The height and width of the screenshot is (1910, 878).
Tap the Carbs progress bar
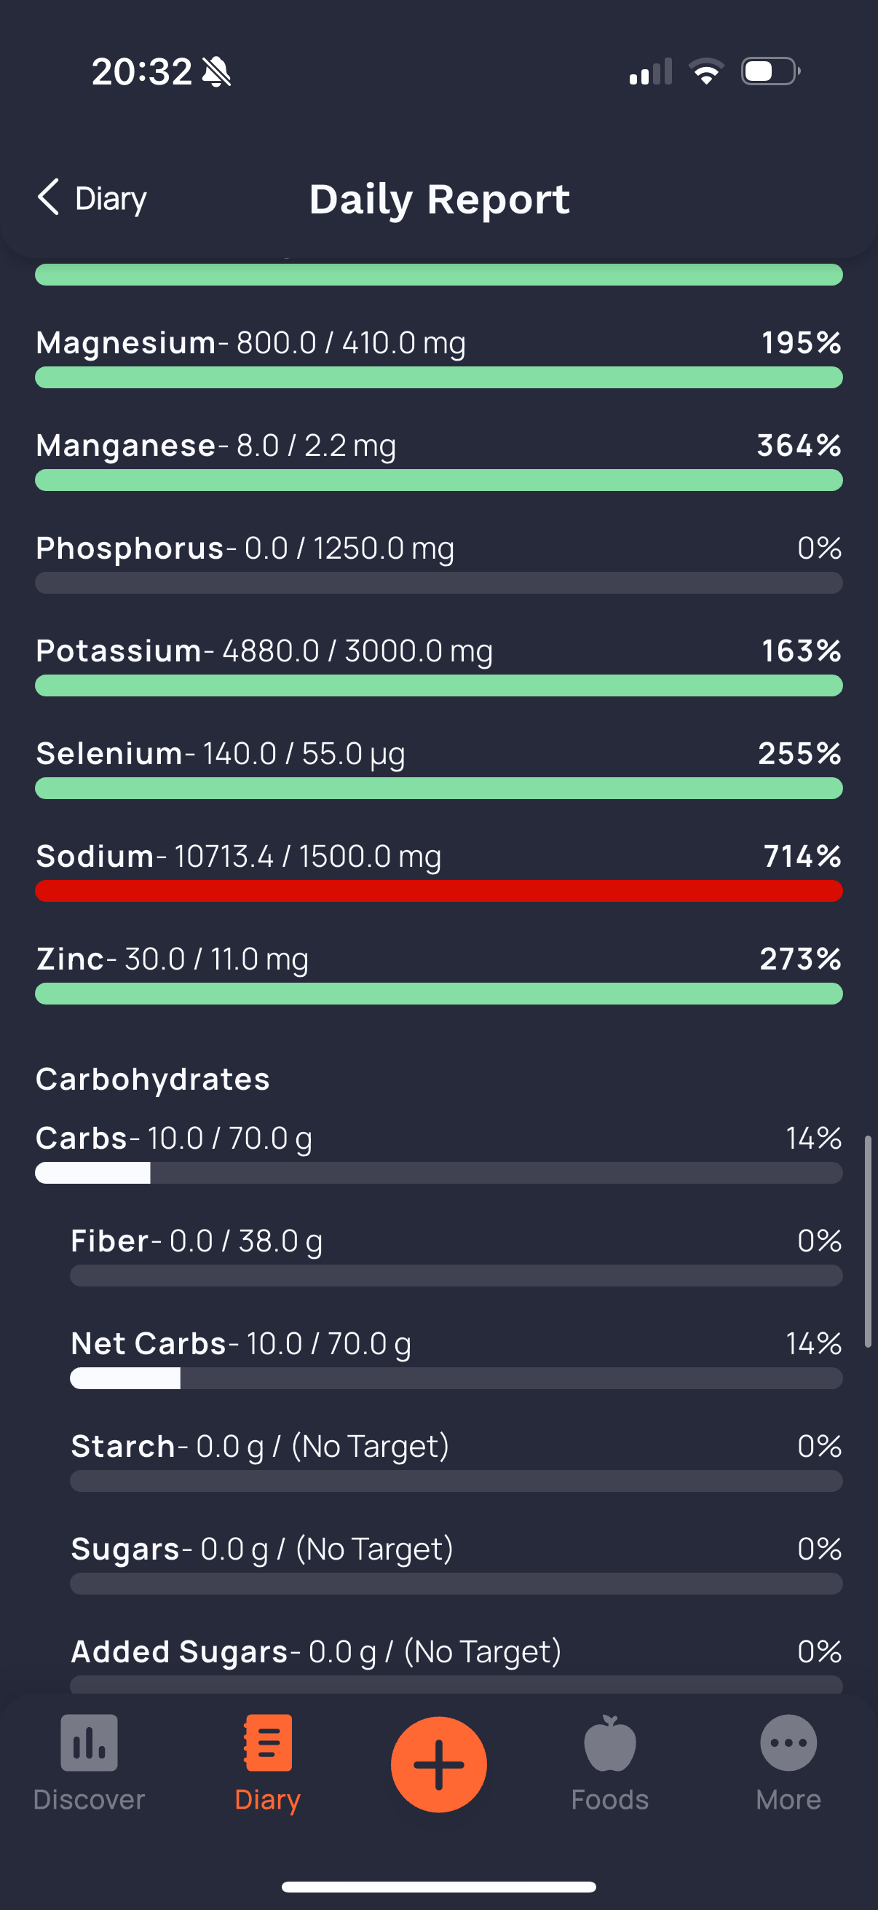(438, 1173)
